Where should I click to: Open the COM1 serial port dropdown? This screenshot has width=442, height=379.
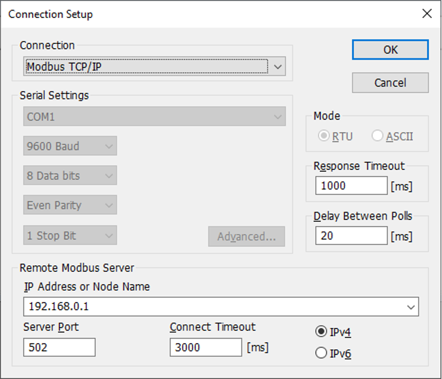tap(154, 116)
